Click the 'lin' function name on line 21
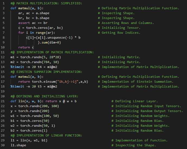 pos(21,101)
